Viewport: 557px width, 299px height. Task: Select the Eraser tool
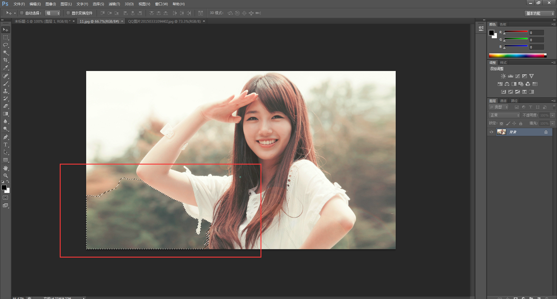click(x=6, y=106)
